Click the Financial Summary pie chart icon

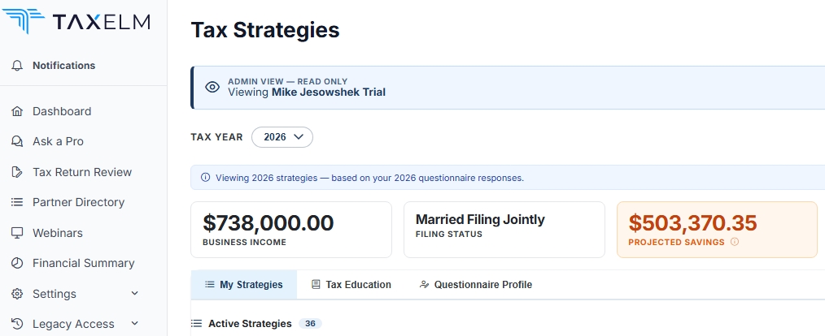[17, 263]
